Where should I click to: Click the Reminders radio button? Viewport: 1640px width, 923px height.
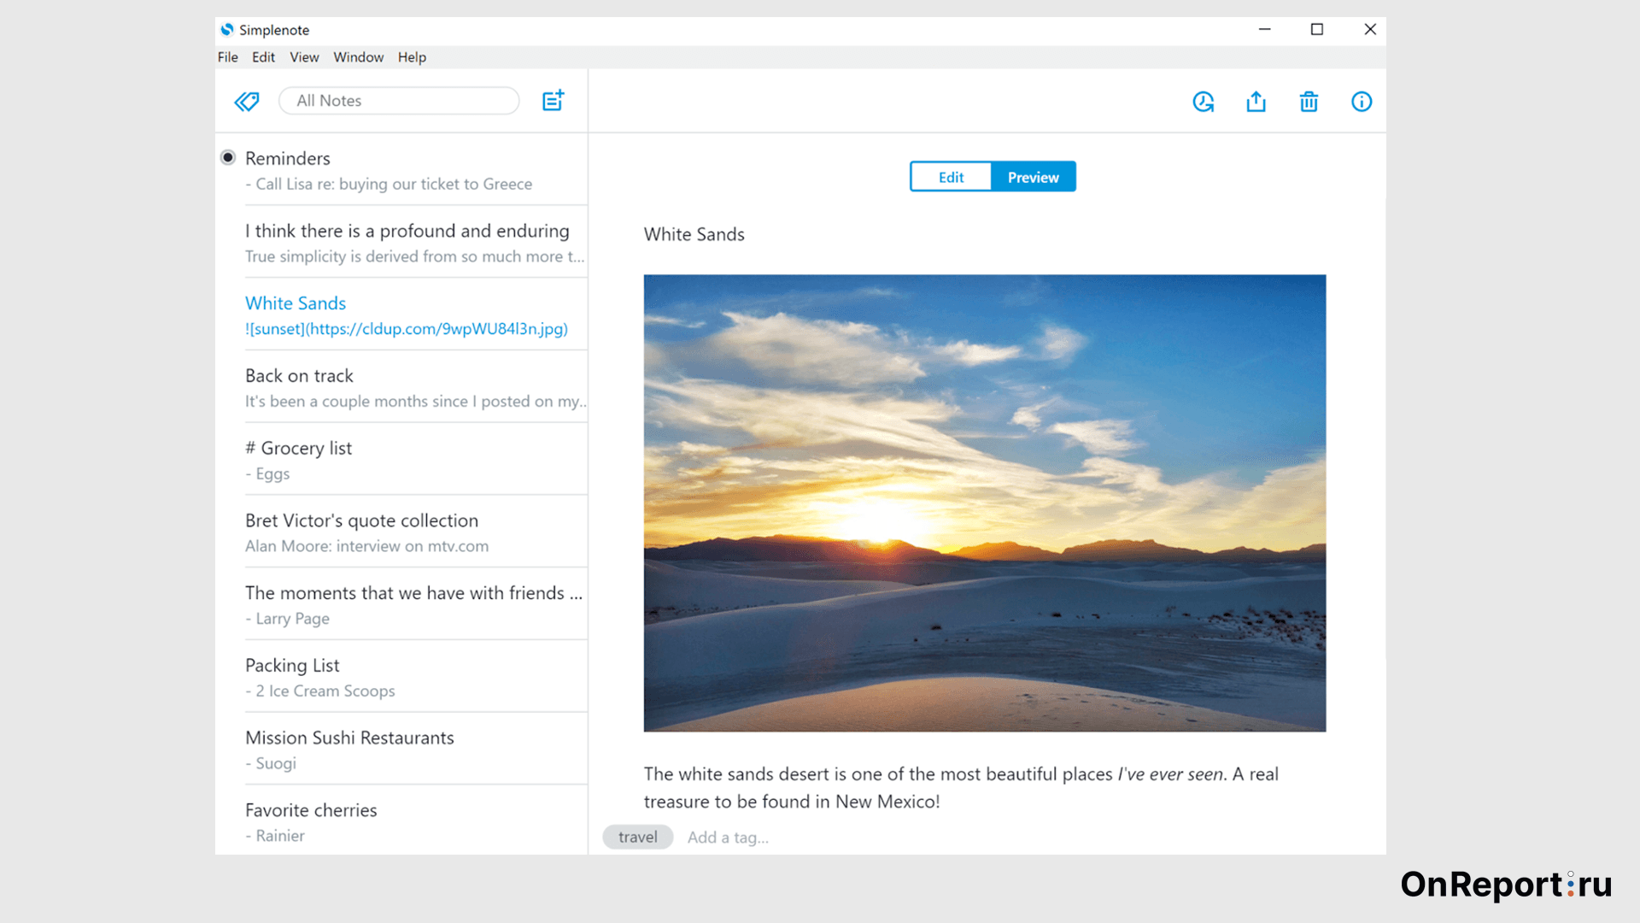(x=225, y=158)
